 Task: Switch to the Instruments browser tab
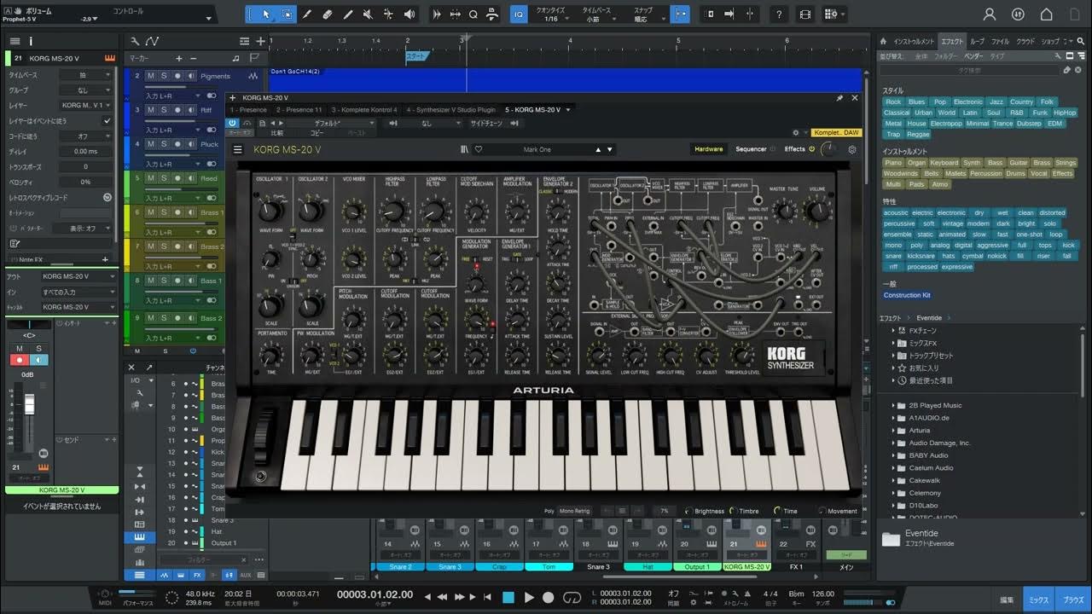click(914, 41)
